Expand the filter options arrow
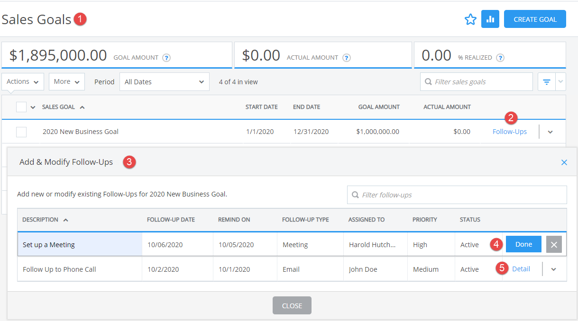Image resolution: width=578 pixels, height=321 pixels. click(561, 81)
